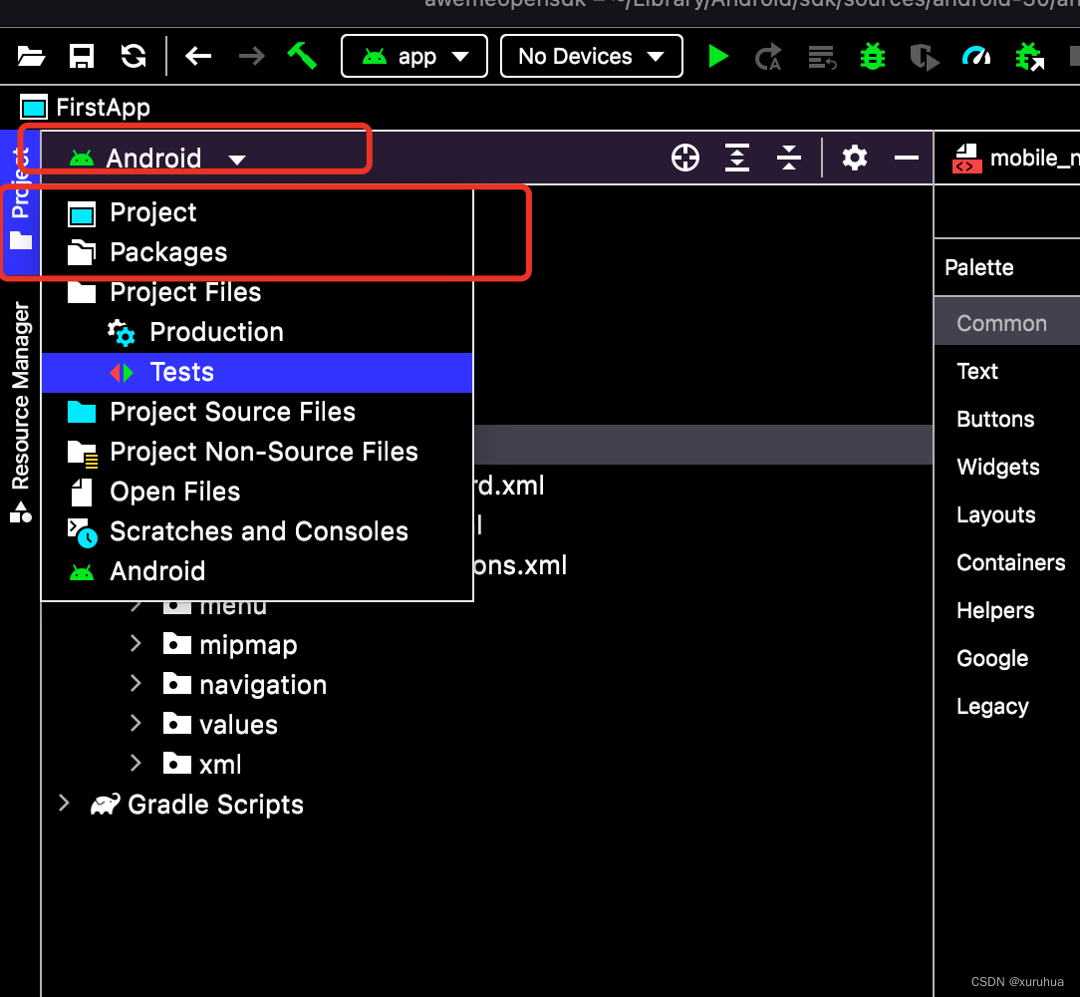Click the Open folder toolbar icon
Screen dimensions: 1080x997
click(31, 56)
